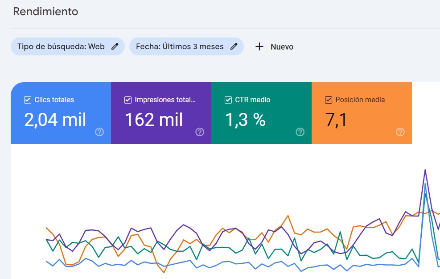
Task: Toggle the Posición media checkbox
Action: point(329,100)
